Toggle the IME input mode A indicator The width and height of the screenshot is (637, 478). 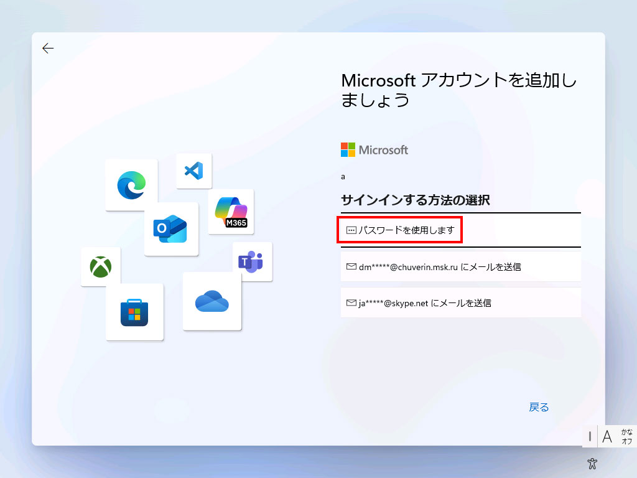[x=607, y=437]
